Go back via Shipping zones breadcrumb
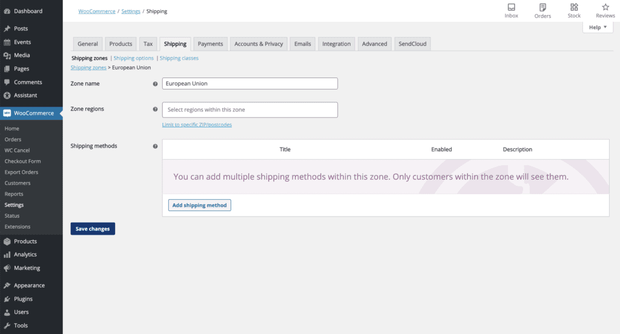Image resolution: width=620 pixels, height=334 pixels. pos(88,68)
